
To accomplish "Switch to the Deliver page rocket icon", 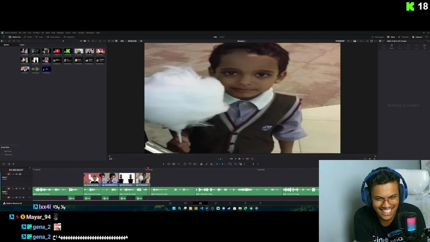I will [260, 203].
